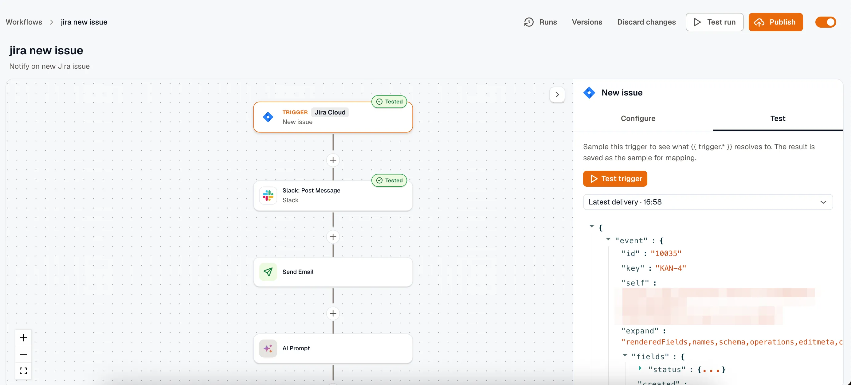Select the Slack Post Message node
The height and width of the screenshot is (385, 851).
point(333,196)
